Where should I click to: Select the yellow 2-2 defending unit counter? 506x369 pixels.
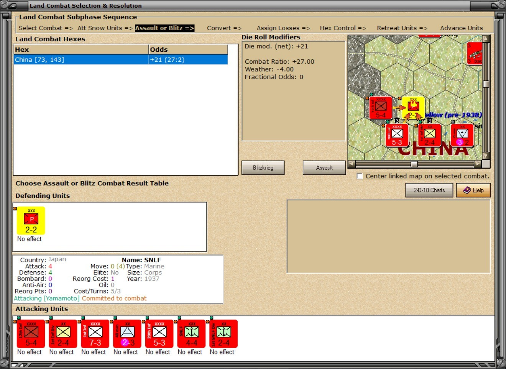(x=31, y=221)
